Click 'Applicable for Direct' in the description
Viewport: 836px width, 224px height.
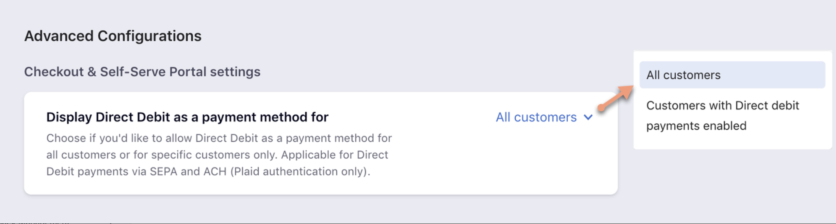click(x=334, y=155)
